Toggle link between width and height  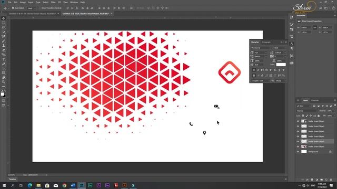point(315,28)
